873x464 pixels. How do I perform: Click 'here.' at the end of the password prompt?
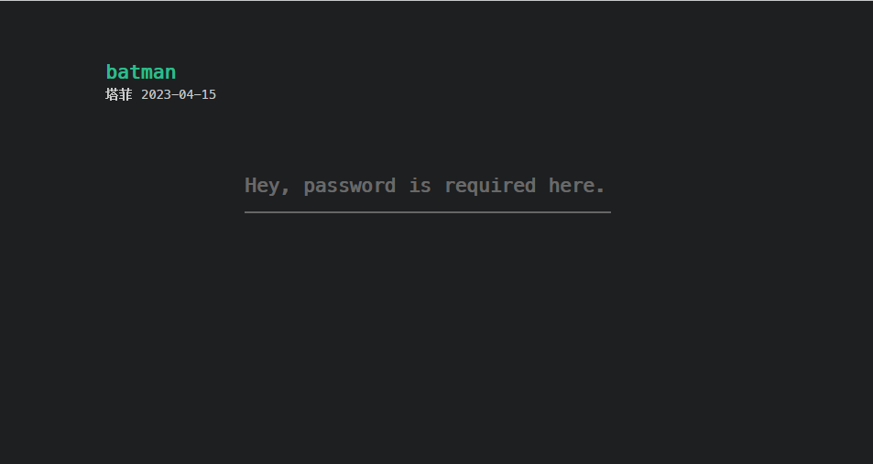[577, 185]
